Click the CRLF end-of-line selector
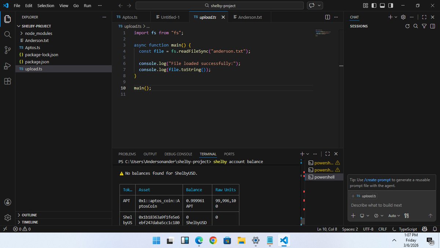 (382, 229)
